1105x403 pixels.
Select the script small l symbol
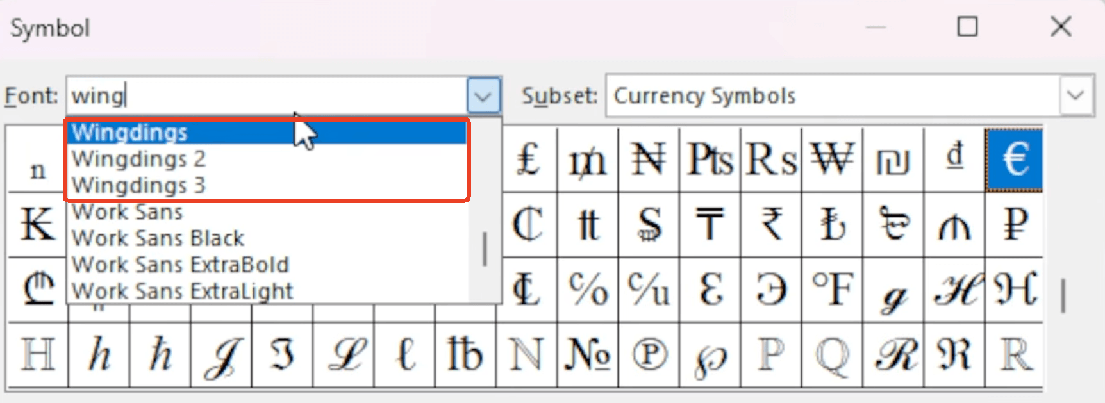click(405, 356)
